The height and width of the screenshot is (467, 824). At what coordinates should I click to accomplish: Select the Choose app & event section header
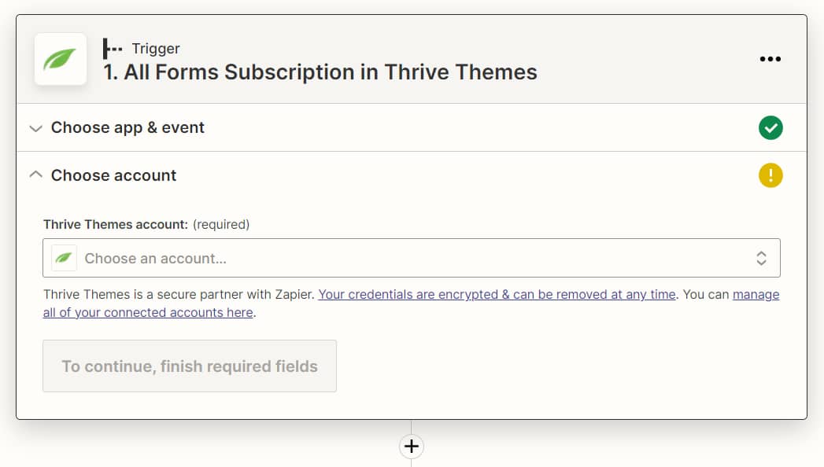(x=127, y=127)
